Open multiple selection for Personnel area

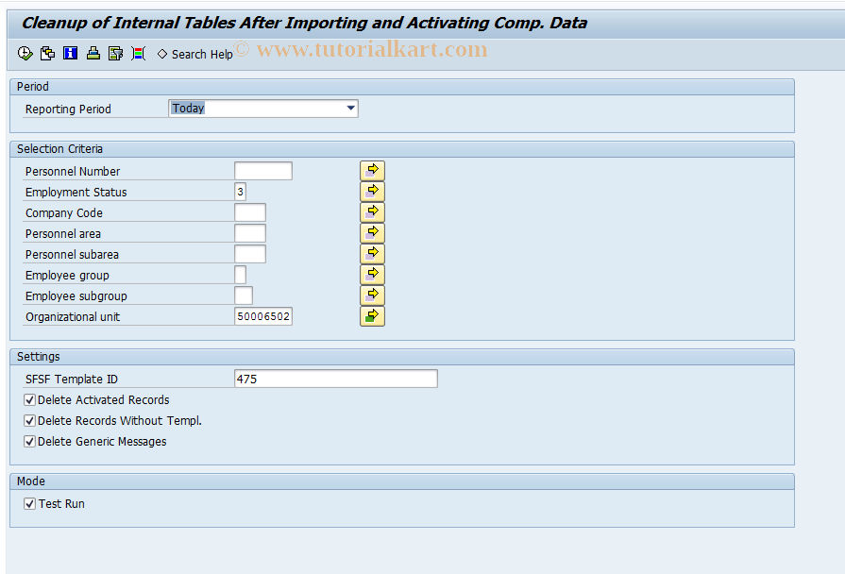372,233
